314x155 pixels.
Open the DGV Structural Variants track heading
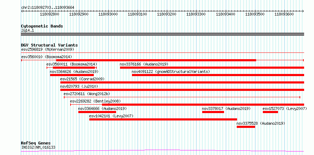tap(49, 45)
